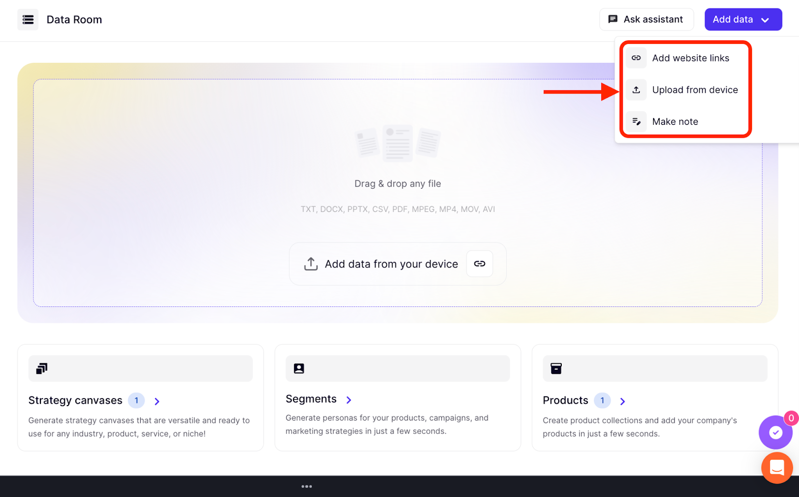
Task: Open the orange chat support widget
Action: point(777,468)
